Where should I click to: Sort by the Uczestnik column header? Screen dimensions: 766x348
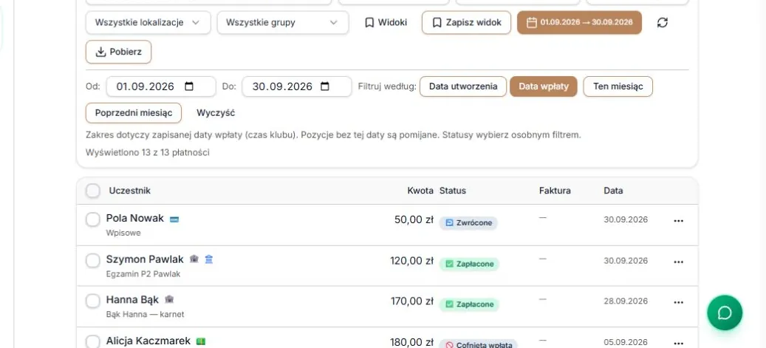point(129,191)
